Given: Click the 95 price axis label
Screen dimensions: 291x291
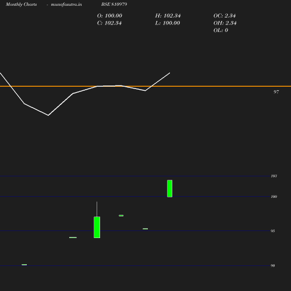Looking at the screenshot, I should pyautogui.click(x=273, y=231).
